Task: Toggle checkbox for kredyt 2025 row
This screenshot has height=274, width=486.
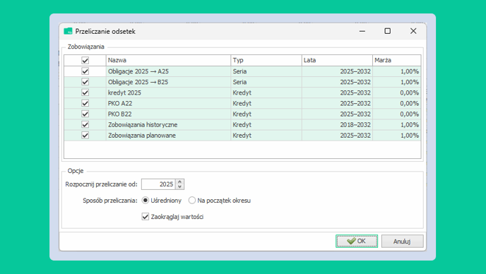Action: tap(85, 93)
